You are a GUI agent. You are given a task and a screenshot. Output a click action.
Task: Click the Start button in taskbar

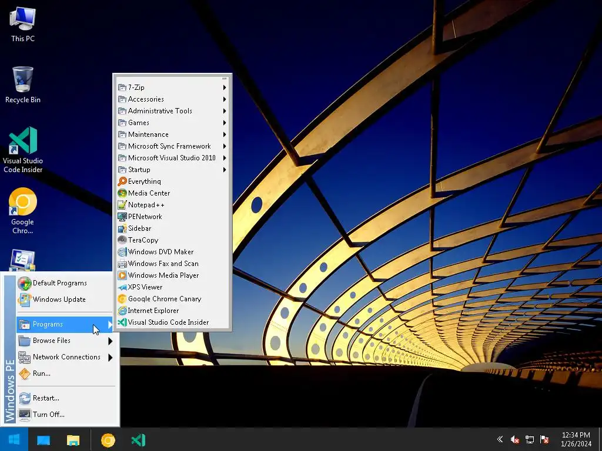tap(14, 439)
